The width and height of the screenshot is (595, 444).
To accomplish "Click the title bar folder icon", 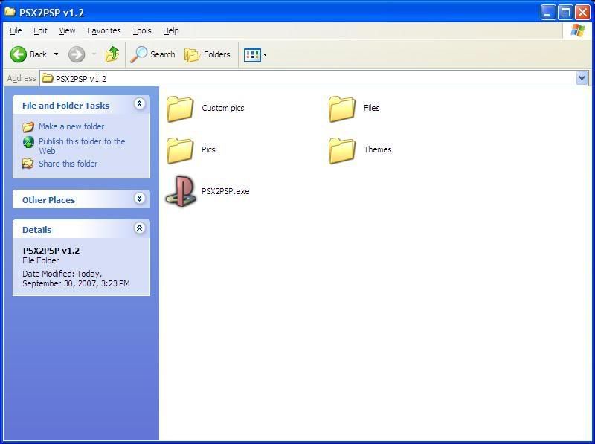I will tap(10, 12).
